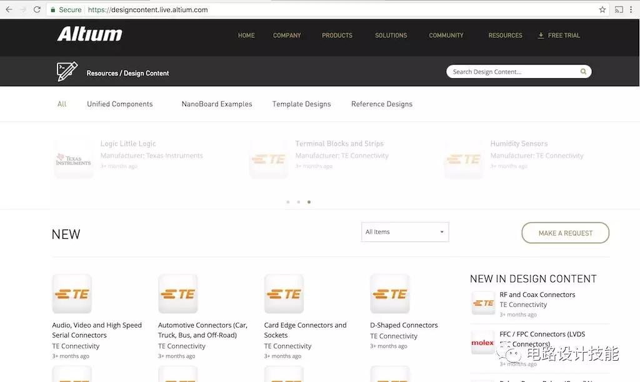Open D-Shaped Connectors link
Viewport: 640px width, 382px height.
[404, 325]
